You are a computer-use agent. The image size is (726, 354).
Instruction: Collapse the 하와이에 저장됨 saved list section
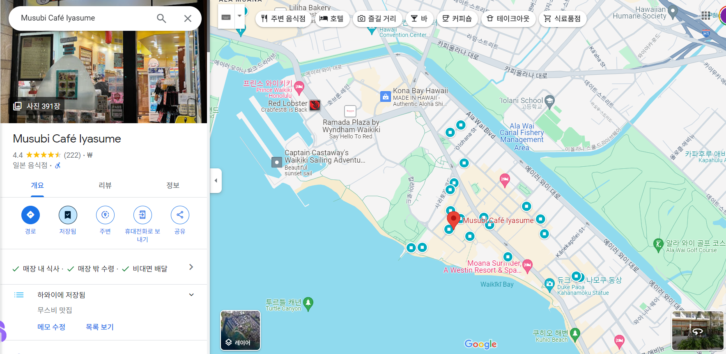(x=191, y=295)
